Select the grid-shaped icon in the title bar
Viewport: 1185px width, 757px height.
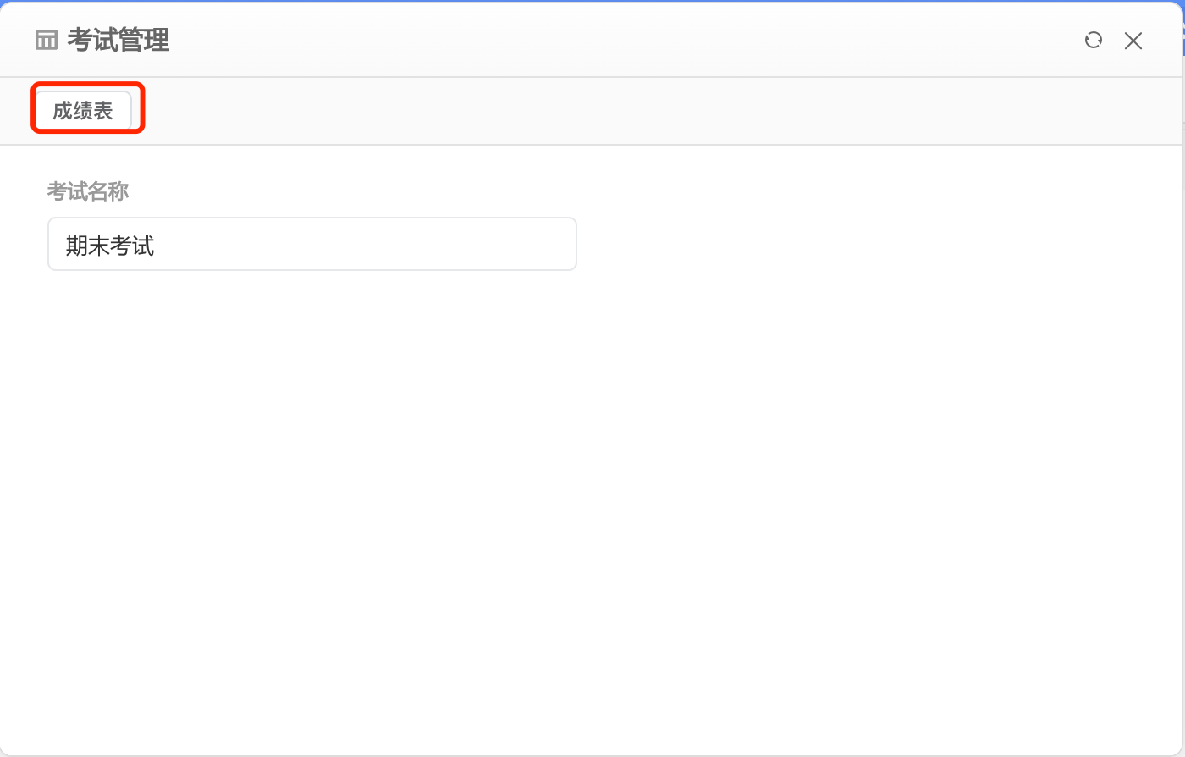[47, 40]
